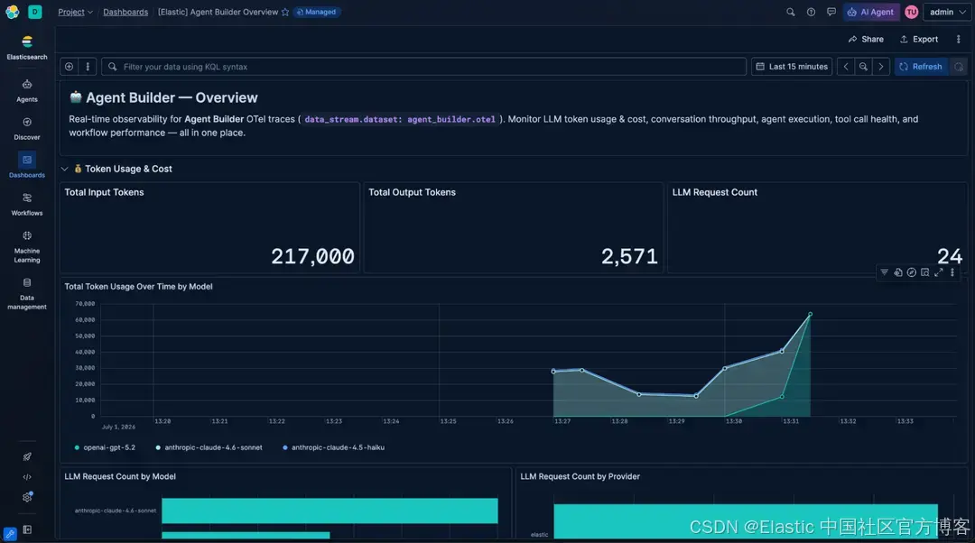
Task: Refresh the dashboard data
Action: coord(921,67)
